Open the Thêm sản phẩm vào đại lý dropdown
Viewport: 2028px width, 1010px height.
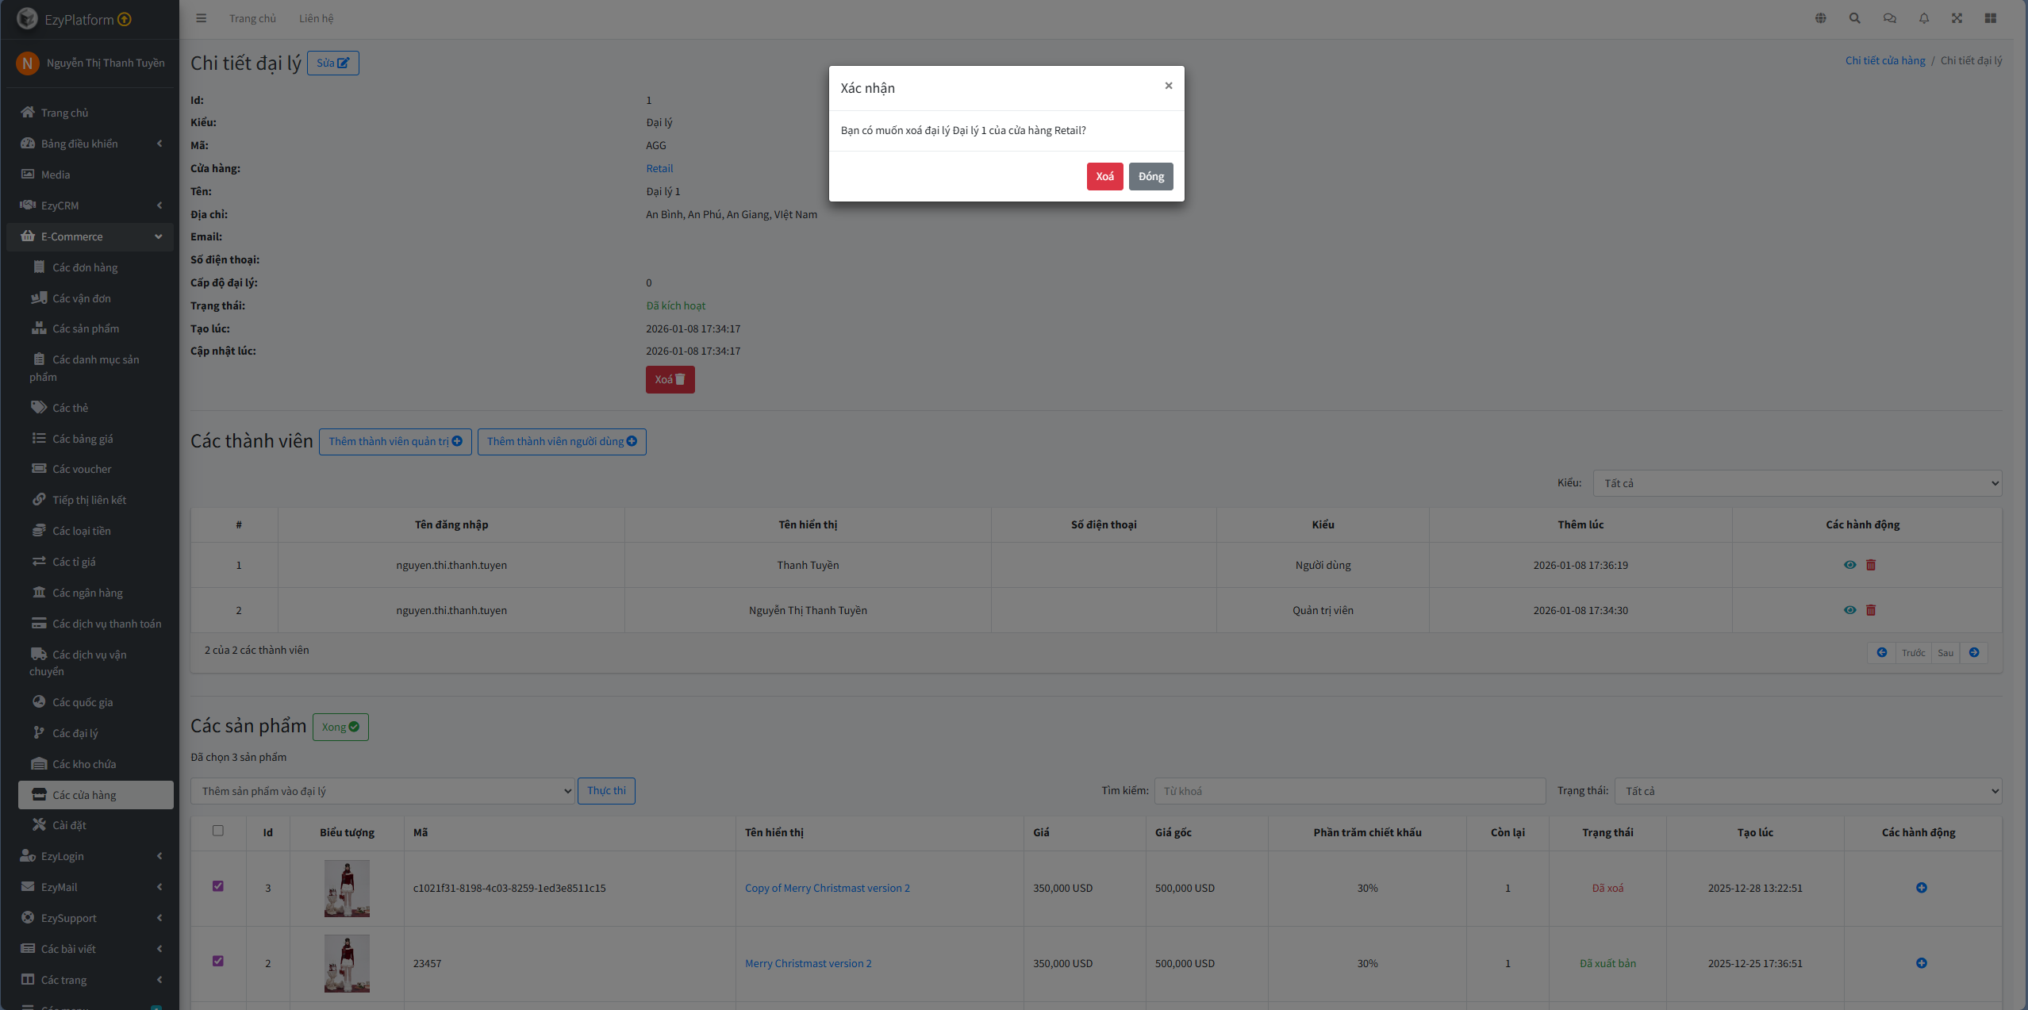[382, 791]
